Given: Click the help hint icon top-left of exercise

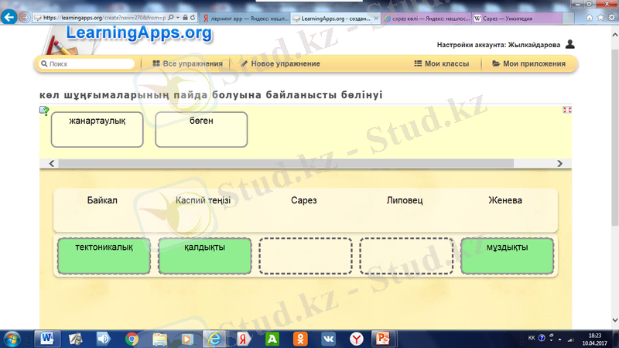Looking at the screenshot, I should pyautogui.click(x=45, y=111).
